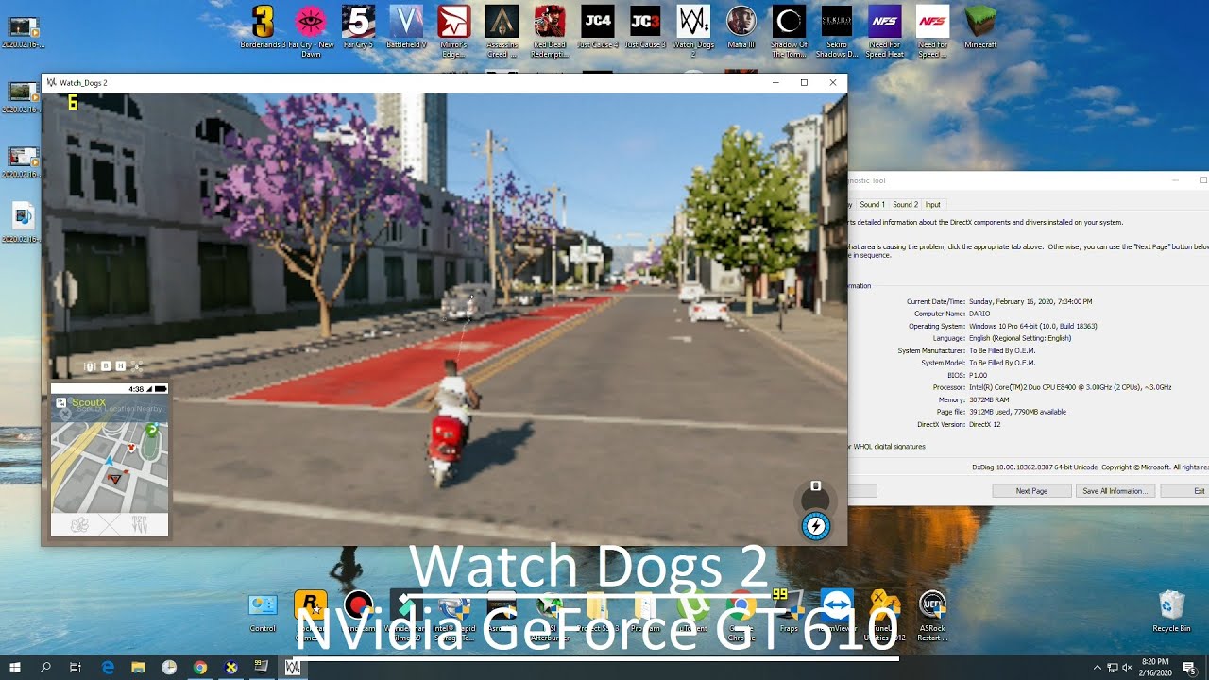The image size is (1209, 680).
Task: Open the Recycle Bin
Action: (1171, 611)
